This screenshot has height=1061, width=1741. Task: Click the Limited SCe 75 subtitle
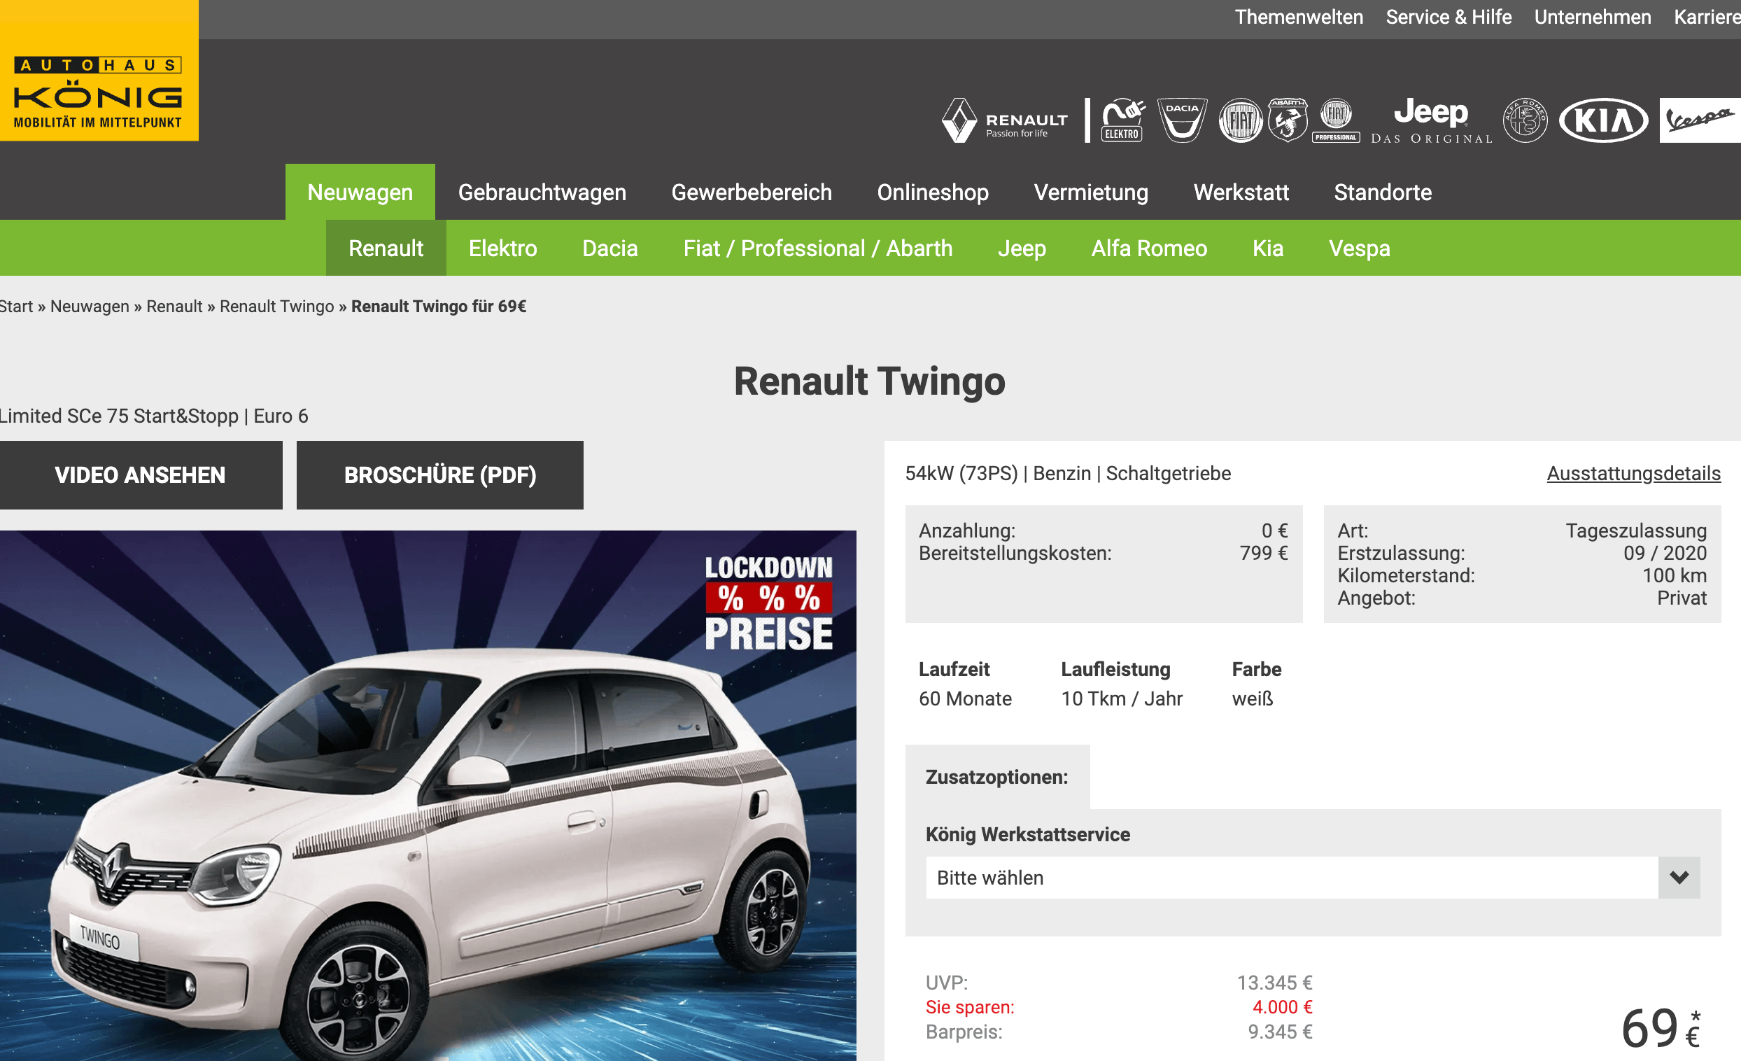pyautogui.click(x=154, y=416)
